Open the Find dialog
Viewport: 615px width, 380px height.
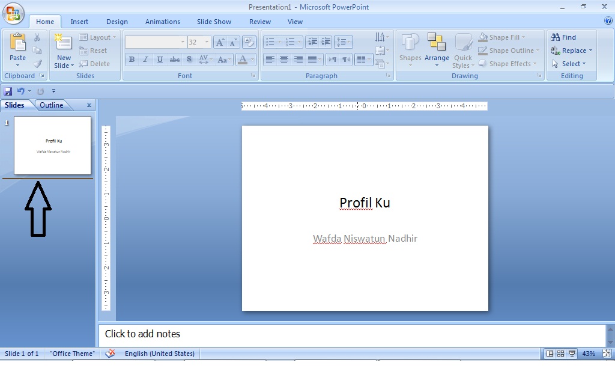(x=563, y=37)
